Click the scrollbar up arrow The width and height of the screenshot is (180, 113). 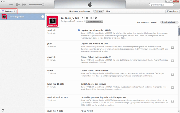pyautogui.click(x=179, y=26)
